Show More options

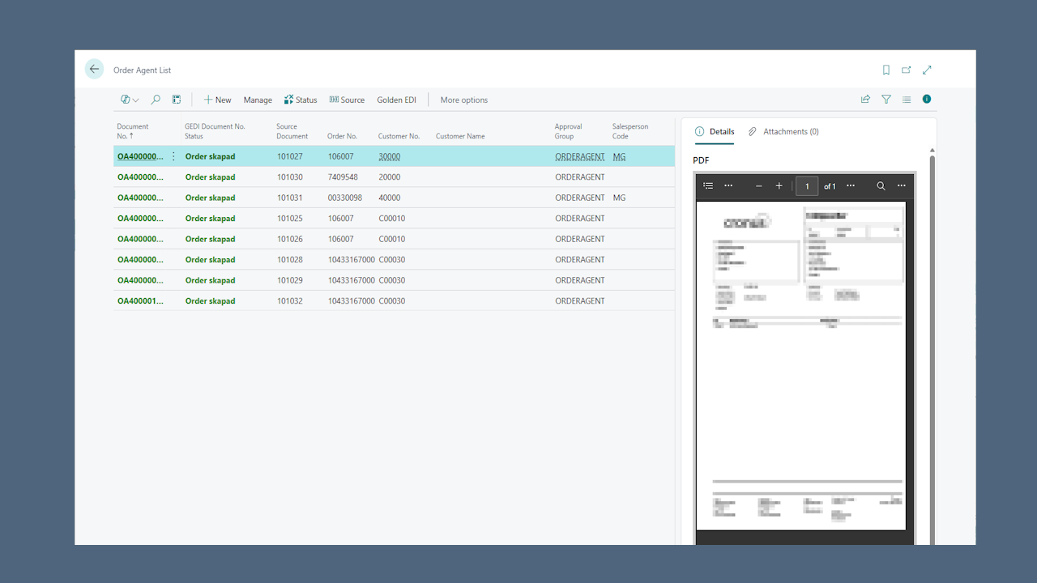pos(464,100)
